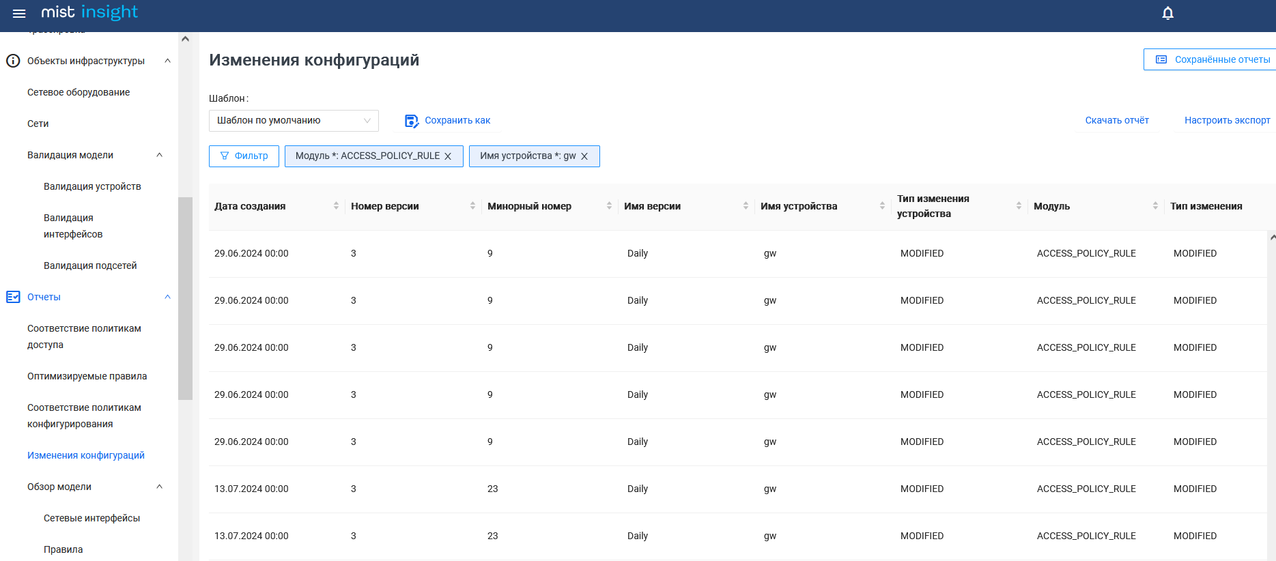Viewport: 1276px width, 561px height.
Task: Sort by the Минорный номер column arrows
Action: pyautogui.click(x=609, y=206)
